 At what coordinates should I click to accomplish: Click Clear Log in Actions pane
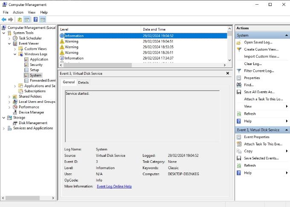coord(252,64)
